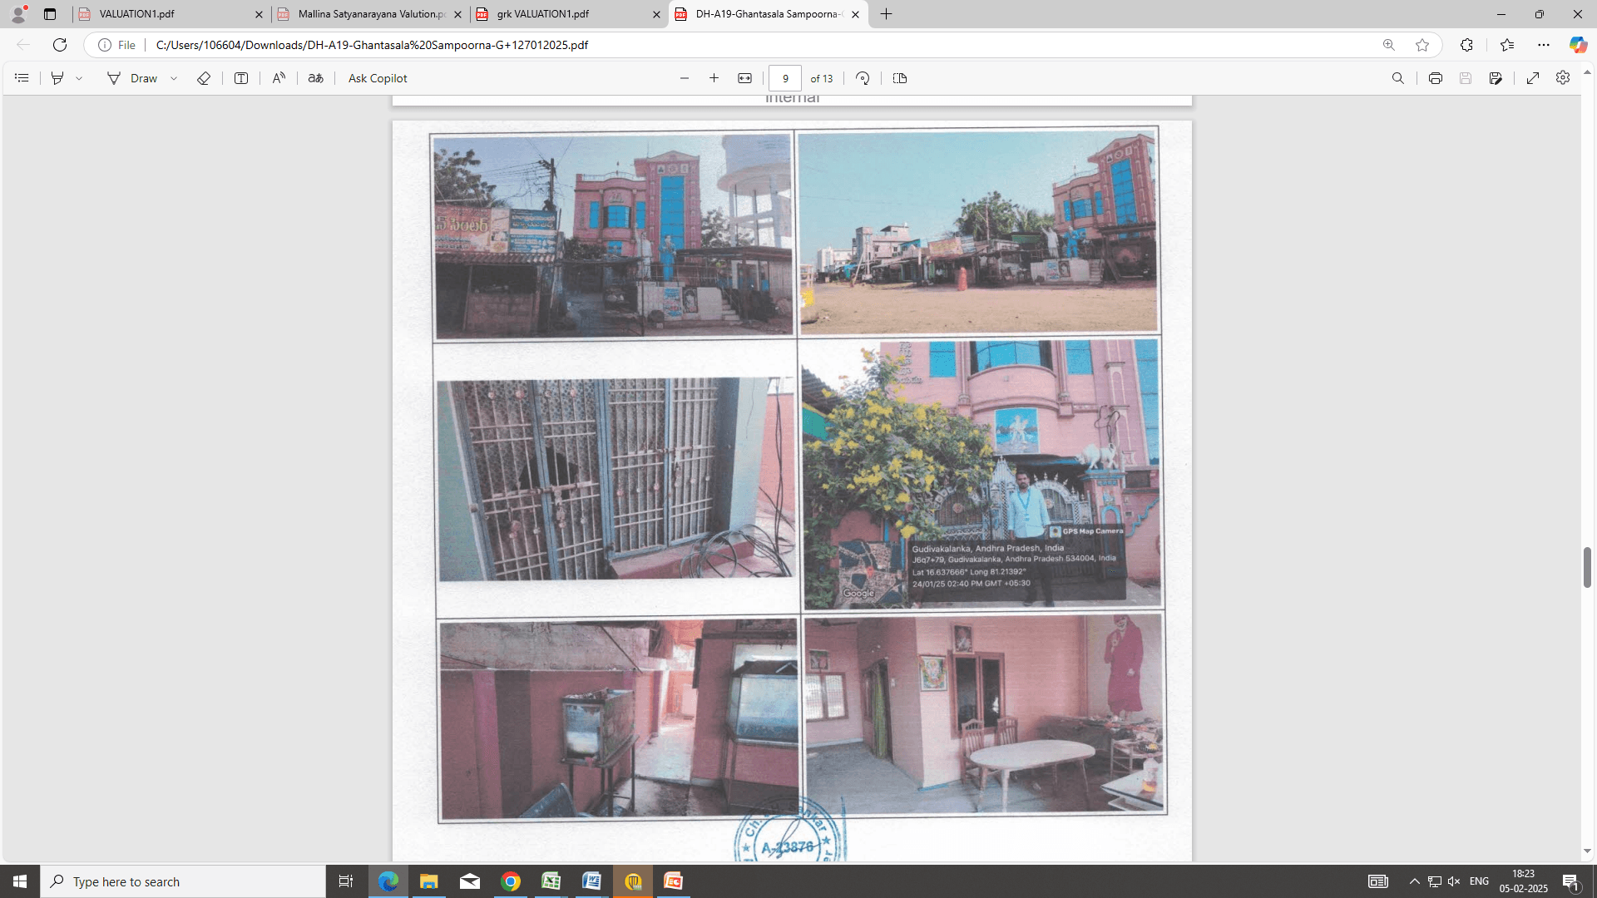Open the tab actions menu

[x=50, y=14]
